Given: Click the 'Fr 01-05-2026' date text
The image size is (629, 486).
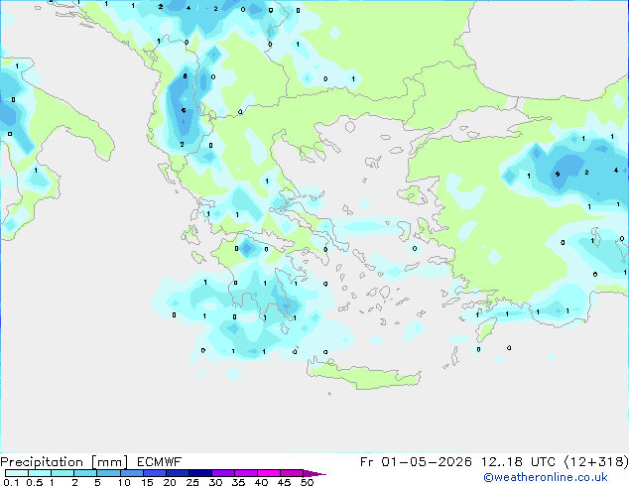Looking at the screenshot, I should point(416,462).
